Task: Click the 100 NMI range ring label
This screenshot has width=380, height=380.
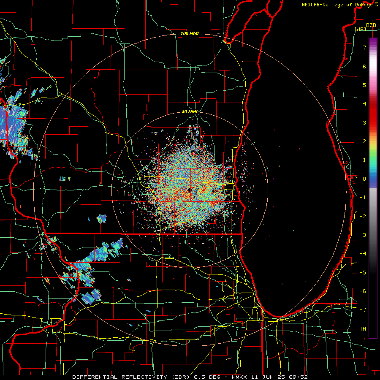Action: tap(190, 33)
